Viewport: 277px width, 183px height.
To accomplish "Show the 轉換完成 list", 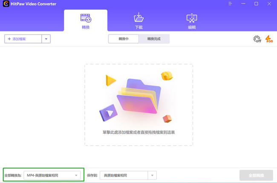I will (154, 39).
